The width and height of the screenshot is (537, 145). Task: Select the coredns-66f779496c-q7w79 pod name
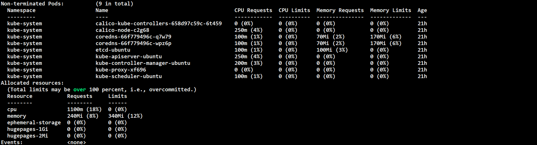click(x=133, y=37)
